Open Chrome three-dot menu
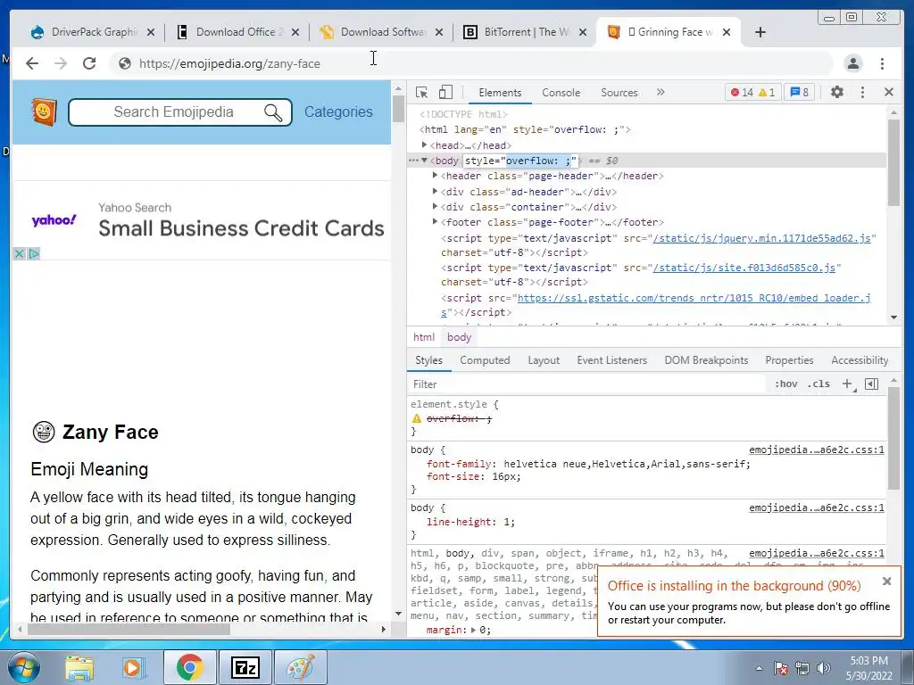Viewport: 914px width, 685px height. (882, 63)
